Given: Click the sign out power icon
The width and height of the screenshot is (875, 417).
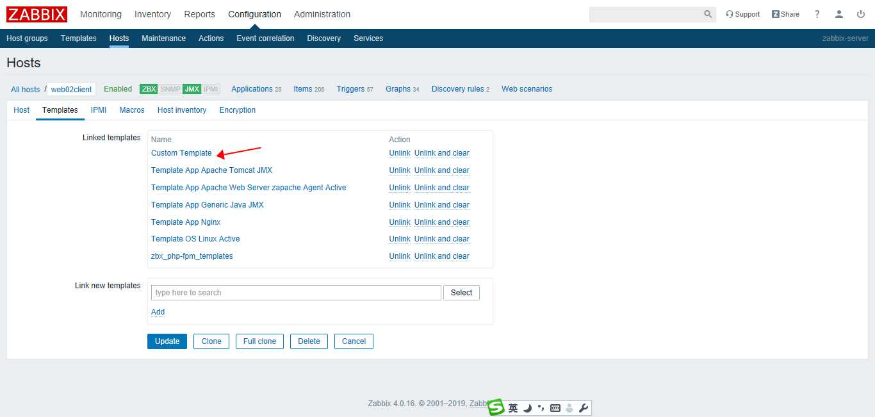Looking at the screenshot, I should coord(861,14).
